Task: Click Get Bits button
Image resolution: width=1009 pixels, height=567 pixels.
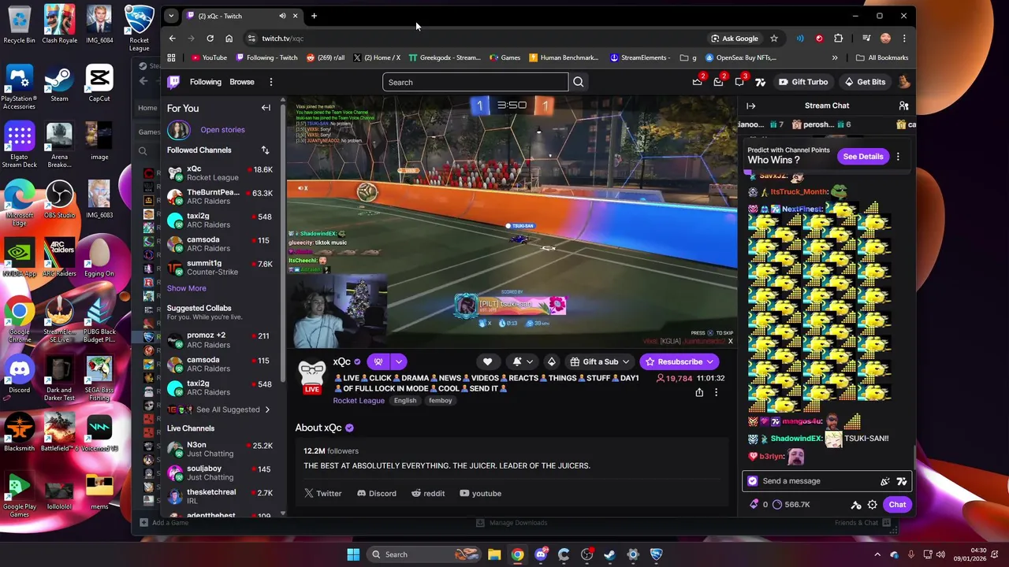Action: point(864,82)
